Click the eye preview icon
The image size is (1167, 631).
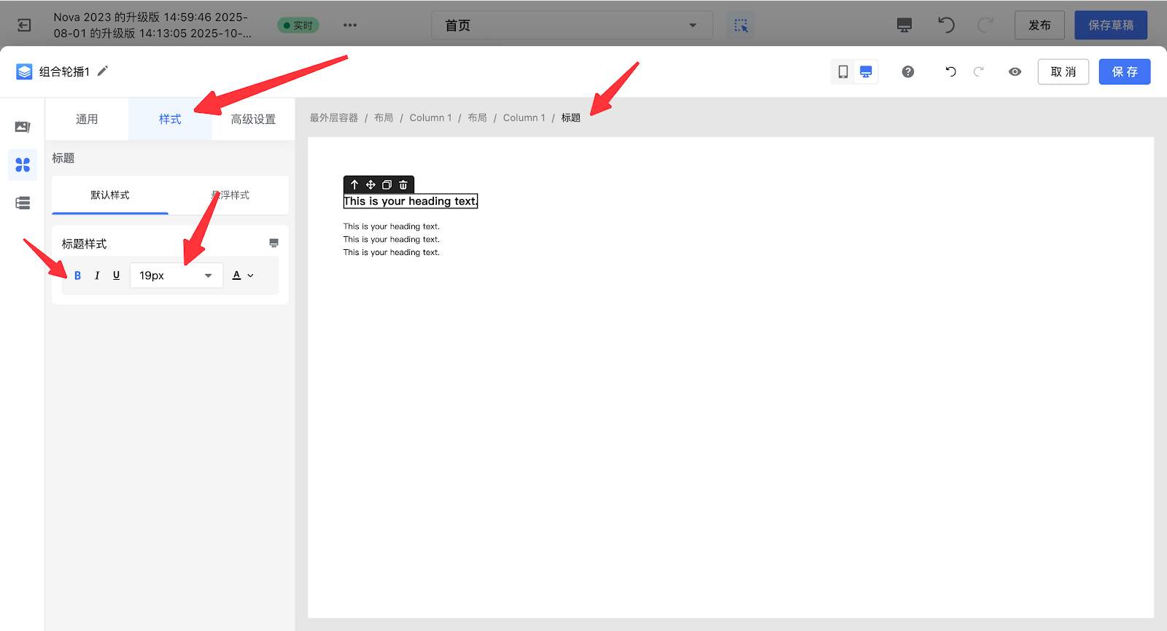click(1015, 72)
